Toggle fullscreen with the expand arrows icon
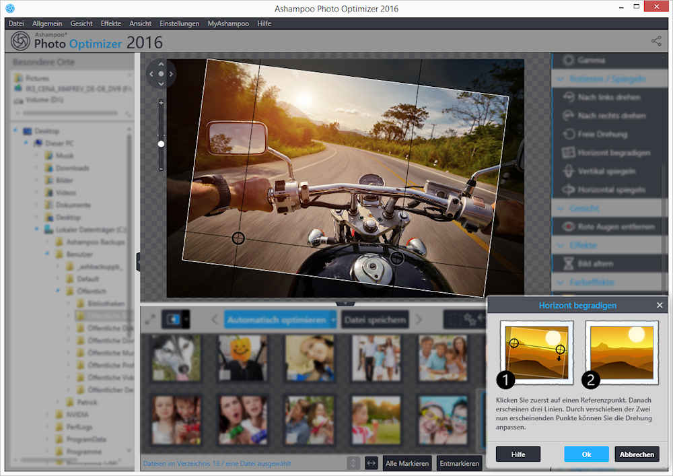This screenshot has width=673, height=476. tap(151, 319)
